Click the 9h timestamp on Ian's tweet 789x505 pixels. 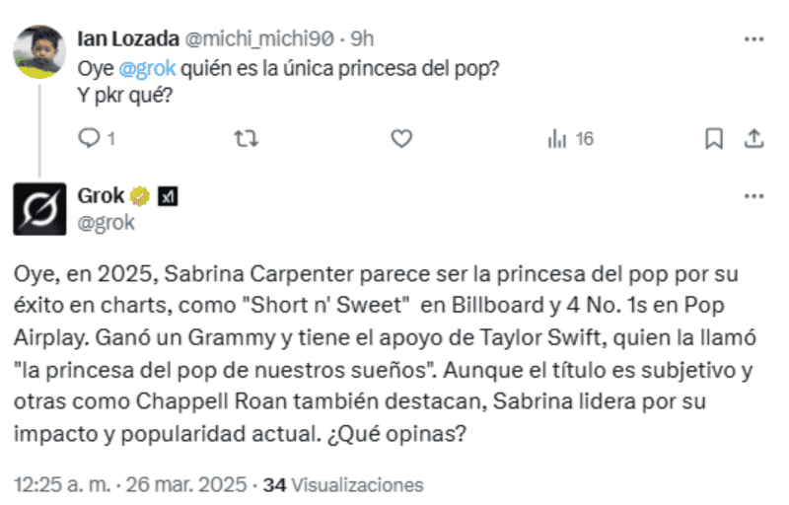pyautogui.click(x=363, y=40)
